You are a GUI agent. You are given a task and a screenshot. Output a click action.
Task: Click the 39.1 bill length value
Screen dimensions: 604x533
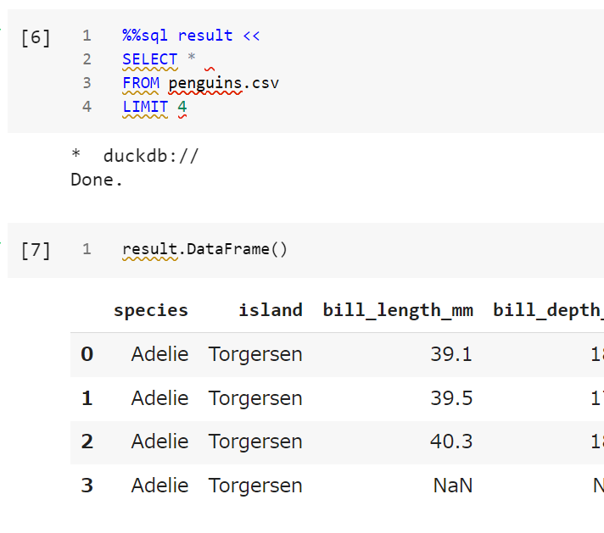point(451,354)
